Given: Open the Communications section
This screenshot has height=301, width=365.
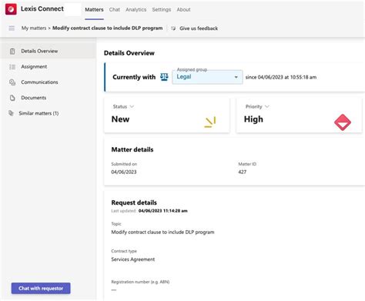Looking at the screenshot, I should coord(49,82).
